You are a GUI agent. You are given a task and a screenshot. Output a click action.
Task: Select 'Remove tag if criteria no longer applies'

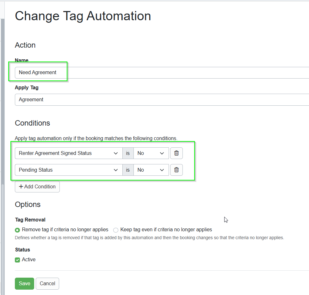click(x=18, y=230)
